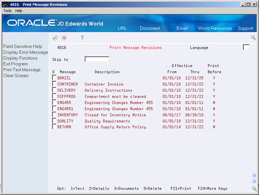The height and width of the screenshot is (195, 259).
Task: Click RETURN effective from date 01/01/14
Action: tap(172, 127)
